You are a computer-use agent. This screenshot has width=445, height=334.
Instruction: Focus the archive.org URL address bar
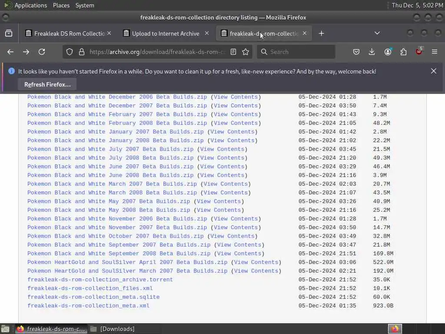(x=157, y=52)
